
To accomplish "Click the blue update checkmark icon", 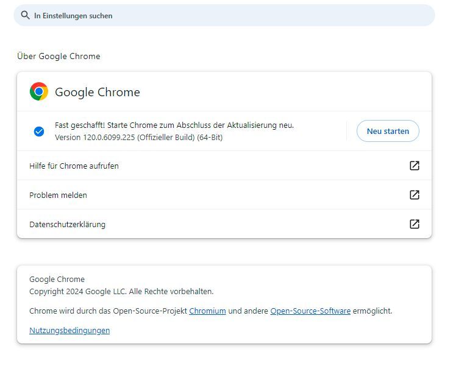I will tap(39, 131).
